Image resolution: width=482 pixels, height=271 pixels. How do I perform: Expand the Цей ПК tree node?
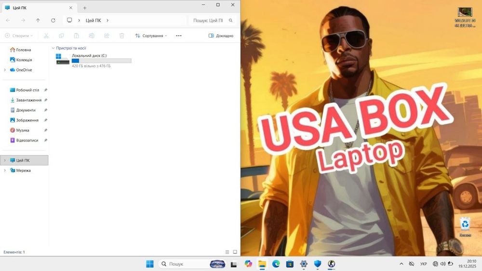pos(5,160)
